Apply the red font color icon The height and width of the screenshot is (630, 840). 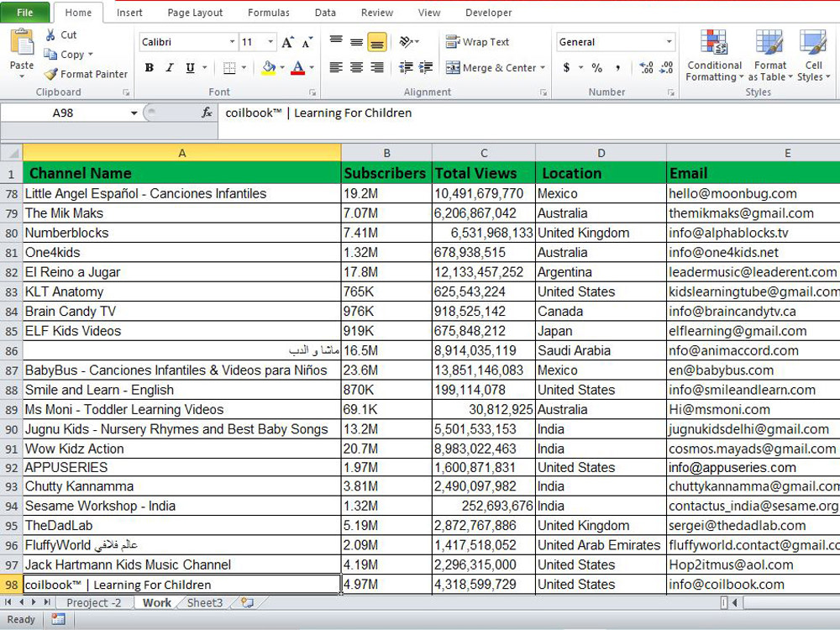pos(298,68)
